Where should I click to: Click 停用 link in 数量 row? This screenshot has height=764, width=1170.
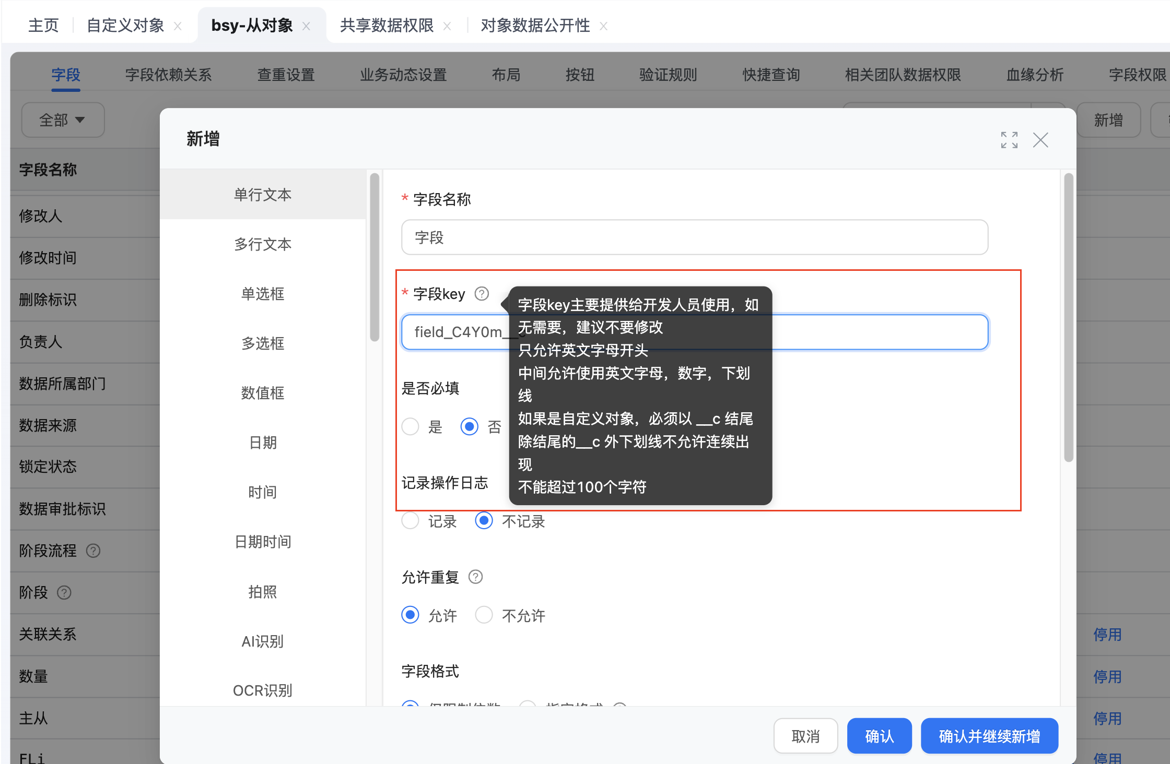(1107, 676)
